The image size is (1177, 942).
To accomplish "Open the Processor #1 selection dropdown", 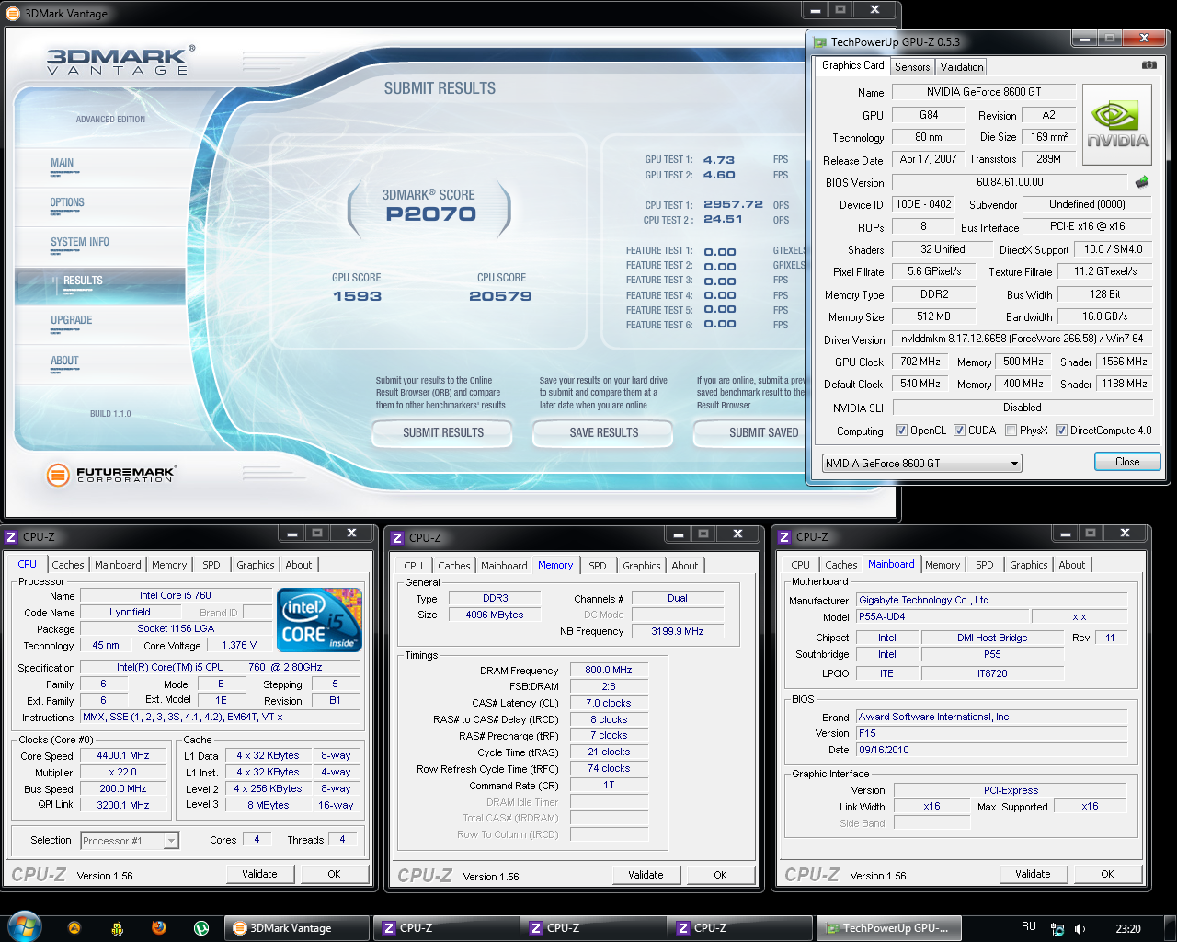I will coord(130,840).
